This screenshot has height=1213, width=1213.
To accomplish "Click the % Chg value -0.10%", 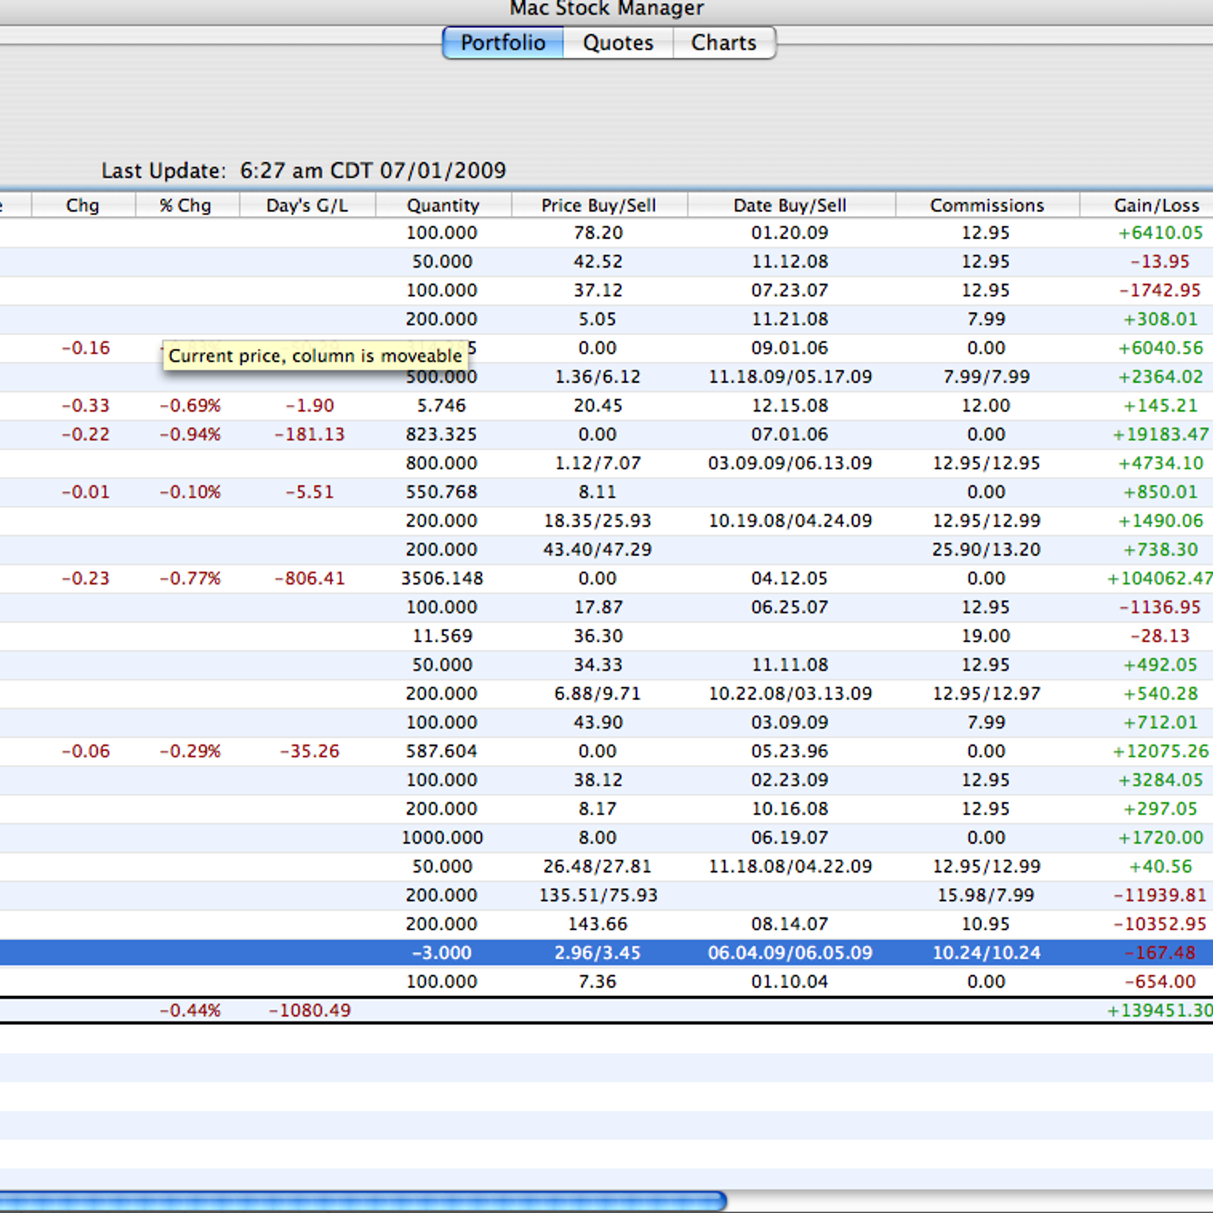I will pyautogui.click(x=190, y=492).
